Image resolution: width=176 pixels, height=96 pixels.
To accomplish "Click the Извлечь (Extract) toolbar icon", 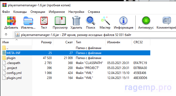I will [28, 21].
